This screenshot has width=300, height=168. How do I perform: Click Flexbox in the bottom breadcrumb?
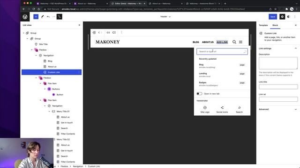pyautogui.click(x=64, y=166)
